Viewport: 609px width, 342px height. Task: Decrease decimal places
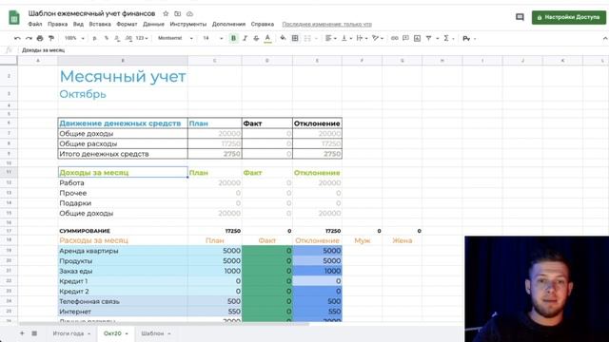pos(117,38)
